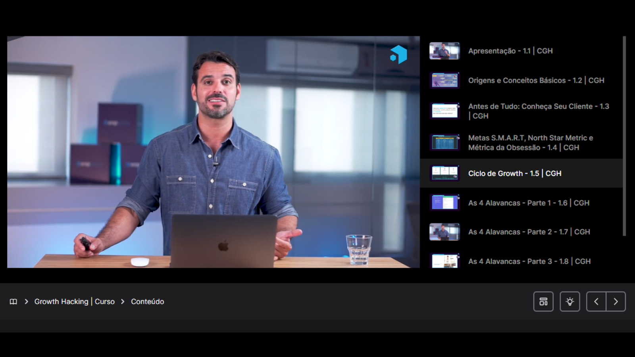This screenshot has width=635, height=357.
Task: Open the Conteúdo breadcrumb link
Action: click(148, 301)
